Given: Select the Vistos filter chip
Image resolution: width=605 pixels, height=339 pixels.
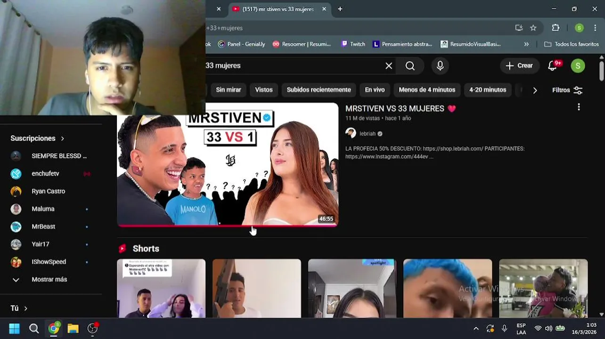Looking at the screenshot, I should pyautogui.click(x=264, y=90).
